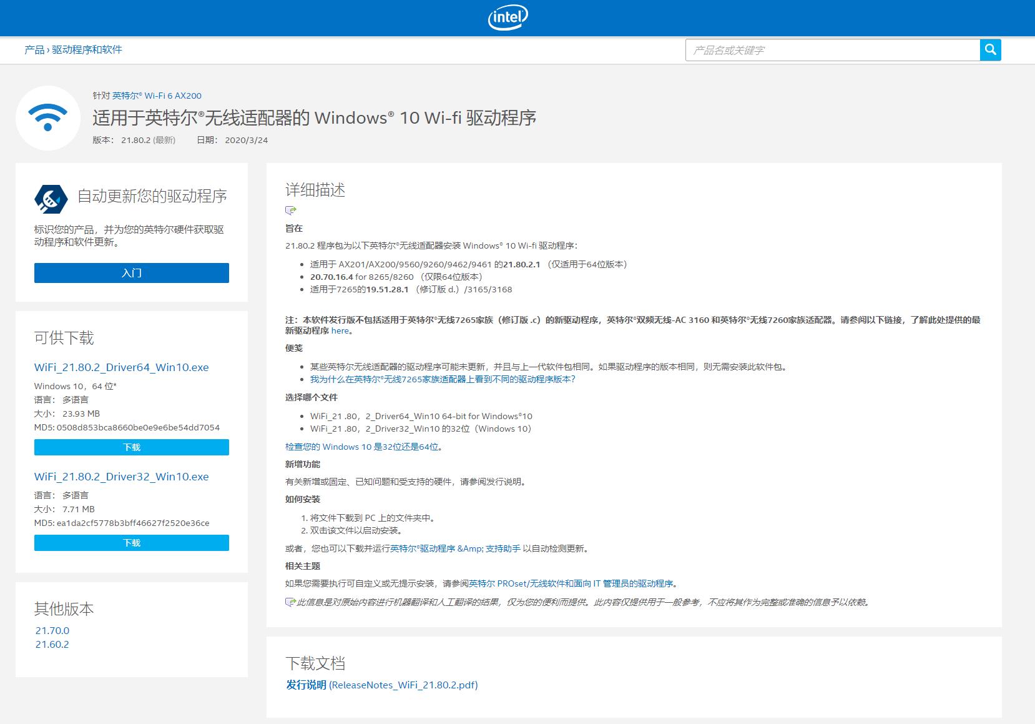
Task: Open WiFi_21.80.2_Driver64_Win10.exe link
Action: [121, 367]
